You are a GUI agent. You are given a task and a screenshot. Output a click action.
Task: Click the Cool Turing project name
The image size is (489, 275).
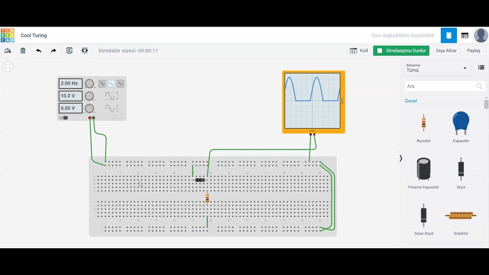[34, 36]
